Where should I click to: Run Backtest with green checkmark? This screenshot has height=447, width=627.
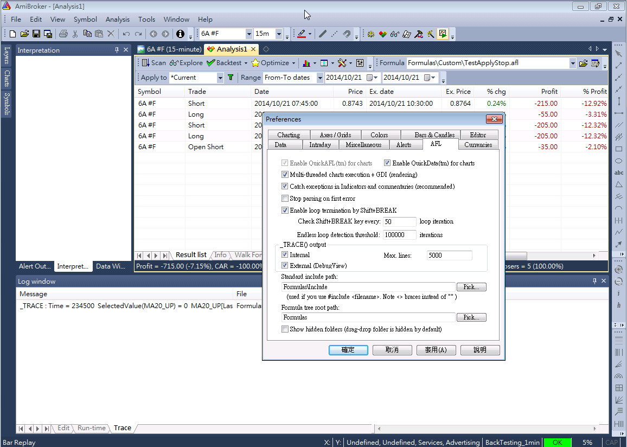tap(224, 63)
